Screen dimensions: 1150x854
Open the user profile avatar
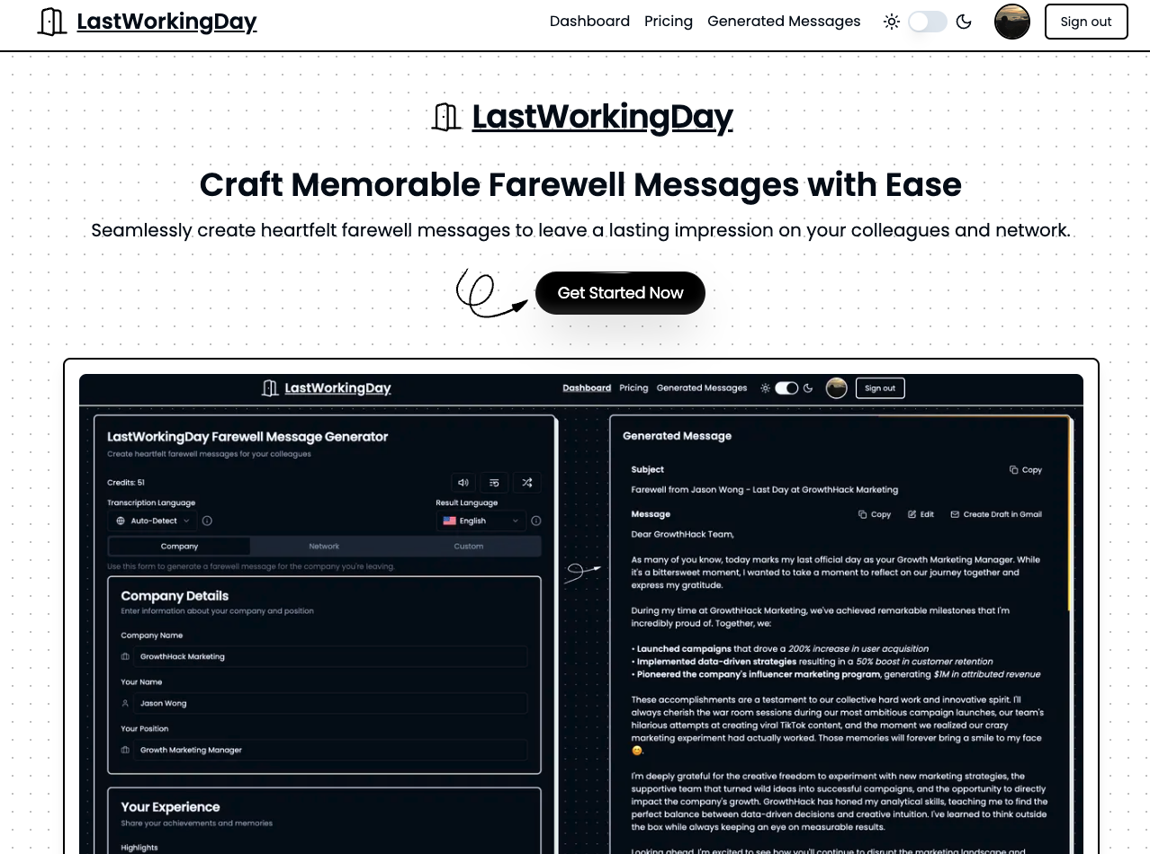click(1012, 22)
